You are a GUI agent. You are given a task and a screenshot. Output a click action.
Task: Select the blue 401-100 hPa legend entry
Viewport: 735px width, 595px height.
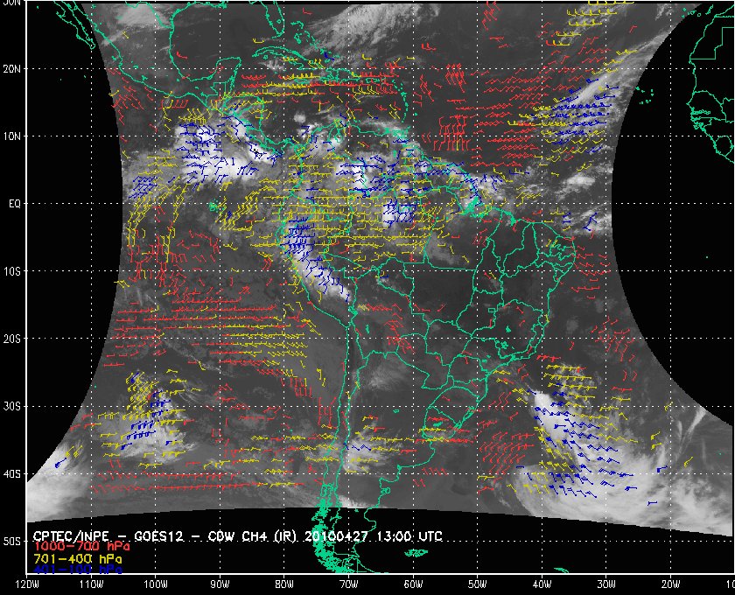point(78,570)
